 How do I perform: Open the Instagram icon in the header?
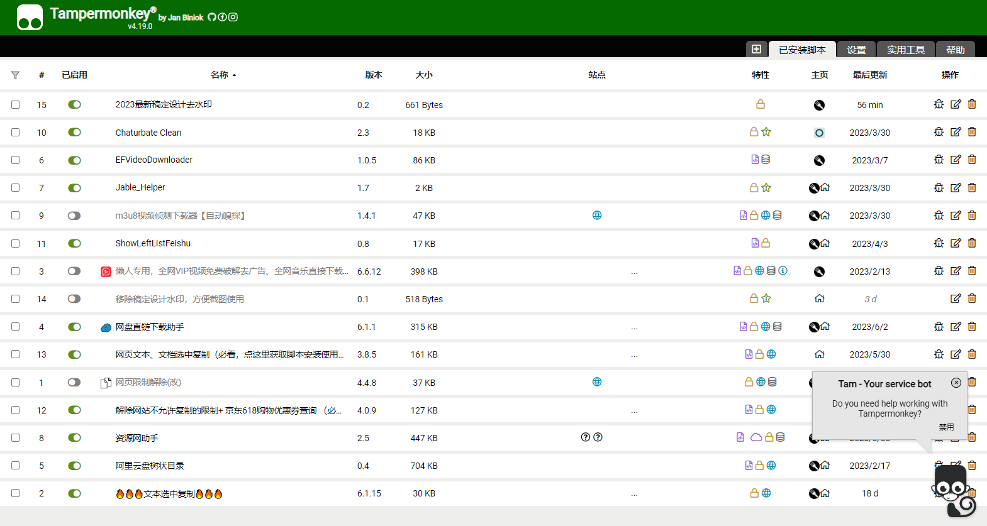tap(233, 17)
